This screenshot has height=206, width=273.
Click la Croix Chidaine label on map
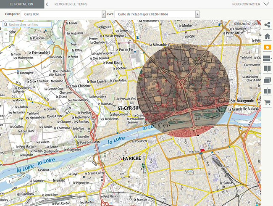pos(79,86)
